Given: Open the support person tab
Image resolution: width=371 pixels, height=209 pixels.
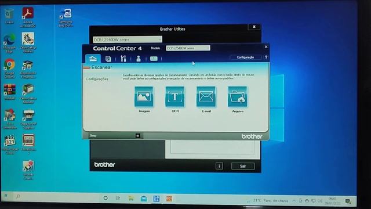Looking at the screenshot, I should pyautogui.click(x=139, y=59).
